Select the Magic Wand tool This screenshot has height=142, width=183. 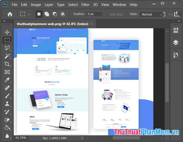click(x=7, y=56)
